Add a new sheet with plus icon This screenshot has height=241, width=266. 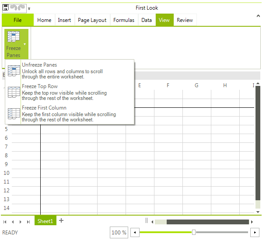tap(61, 220)
